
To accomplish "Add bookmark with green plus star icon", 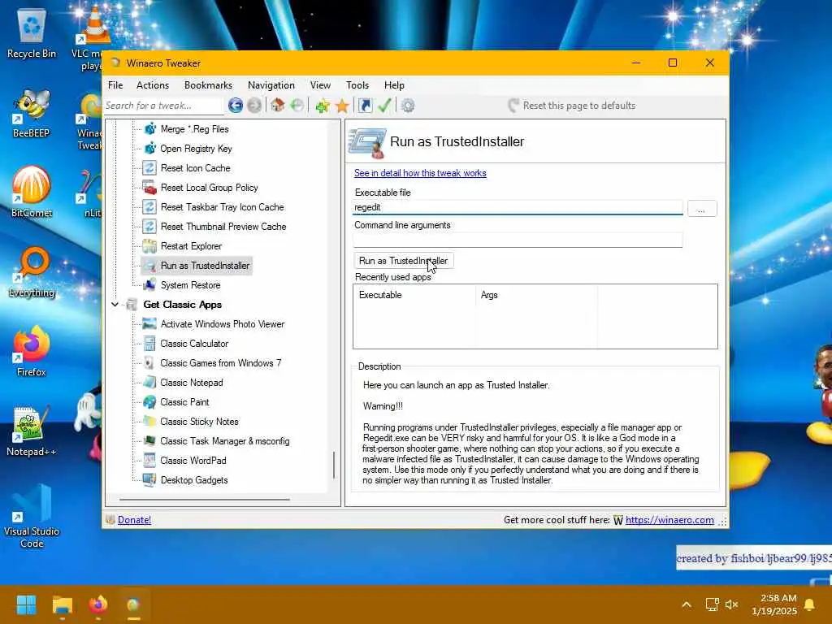I will [x=322, y=106].
